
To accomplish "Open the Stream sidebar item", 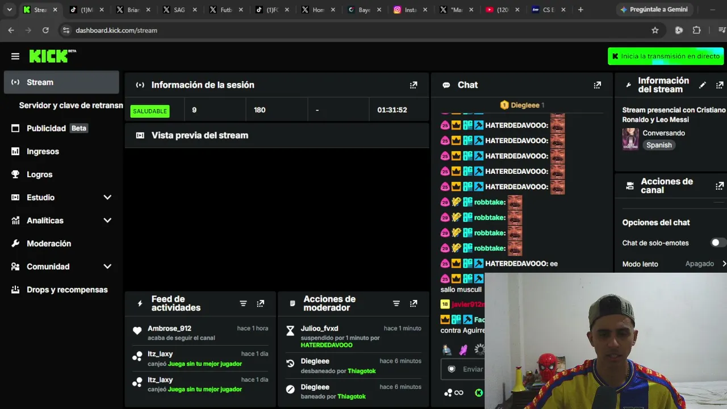I will tap(61, 82).
